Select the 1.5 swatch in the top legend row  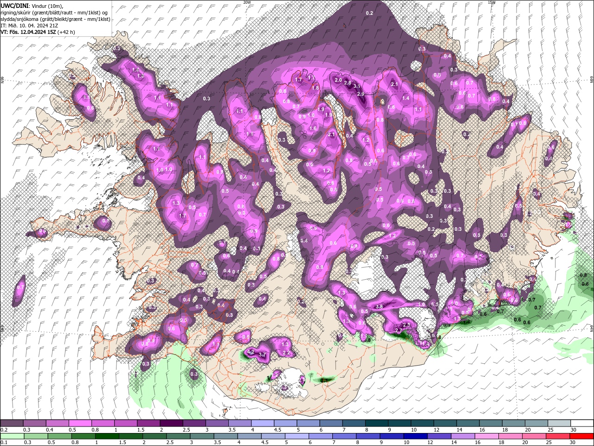click(x=148, y=423)
